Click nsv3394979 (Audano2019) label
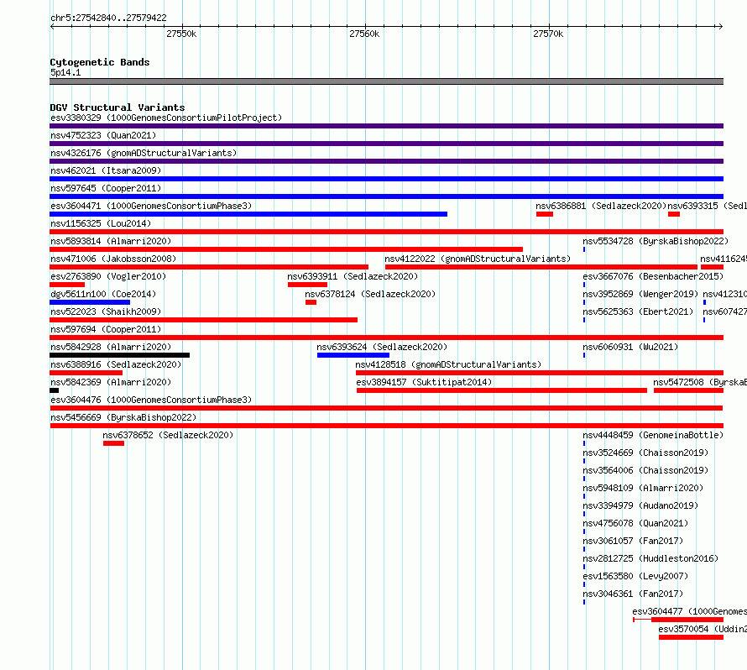Screen dimensions: 747x670 (640, 505)
